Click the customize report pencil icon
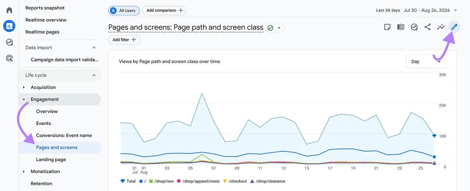Image resolution: width=470 pixels, height=191 pixels. [x=454, y=27]
